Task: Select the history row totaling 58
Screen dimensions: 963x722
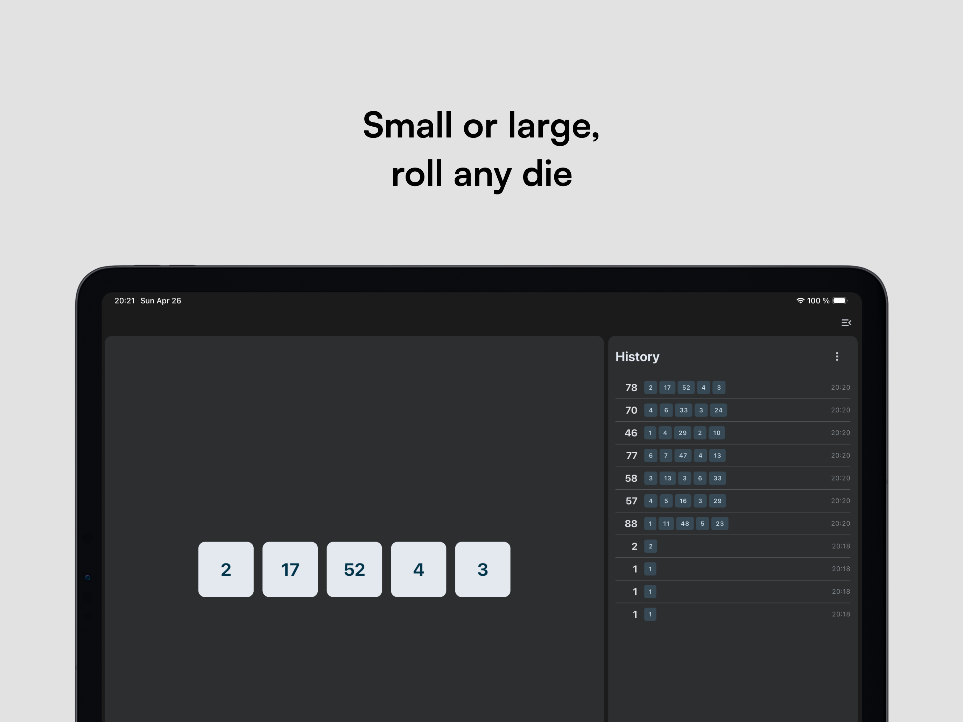Action: [733, 478]
